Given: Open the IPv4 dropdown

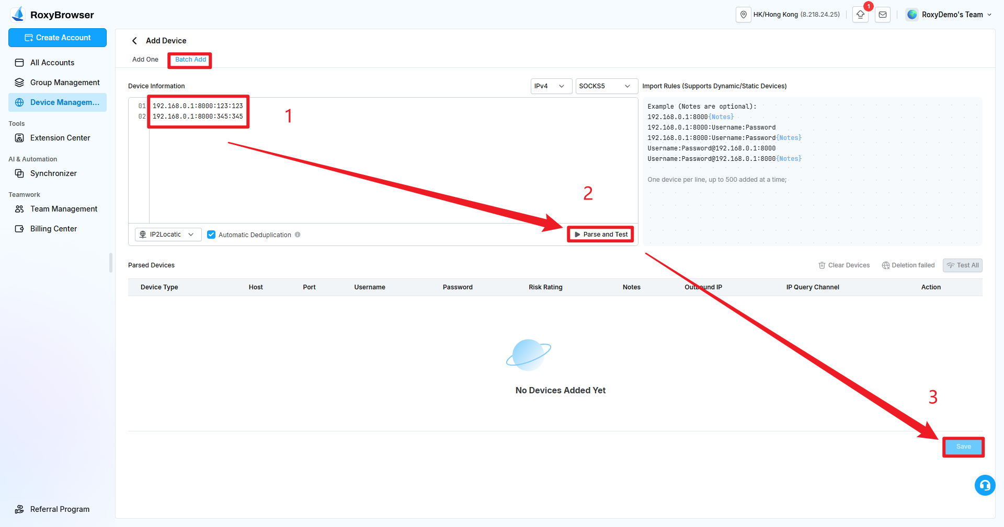Looking at the screenshot, I should [x=551, y=86].
